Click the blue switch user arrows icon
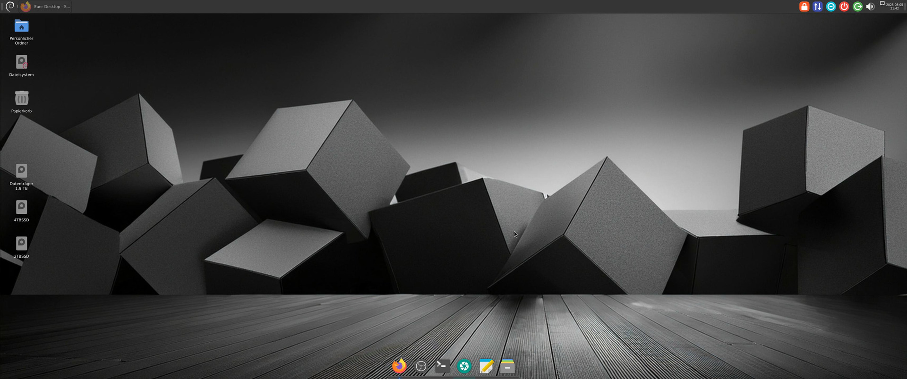907x379 pixels. click(x=817, y=7)
